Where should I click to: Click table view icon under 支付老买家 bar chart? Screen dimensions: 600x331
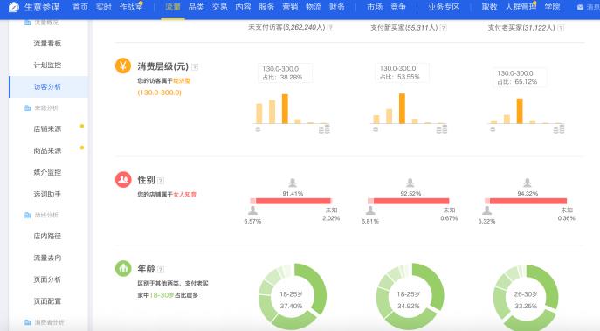point(559,129)
